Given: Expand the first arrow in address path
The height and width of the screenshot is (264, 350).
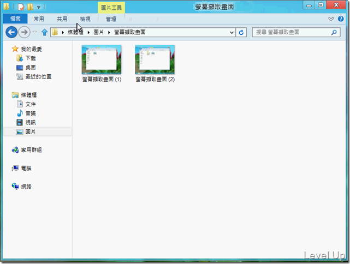Looking at the screenshot, I should pyautogui.click(x=63, y=33).
